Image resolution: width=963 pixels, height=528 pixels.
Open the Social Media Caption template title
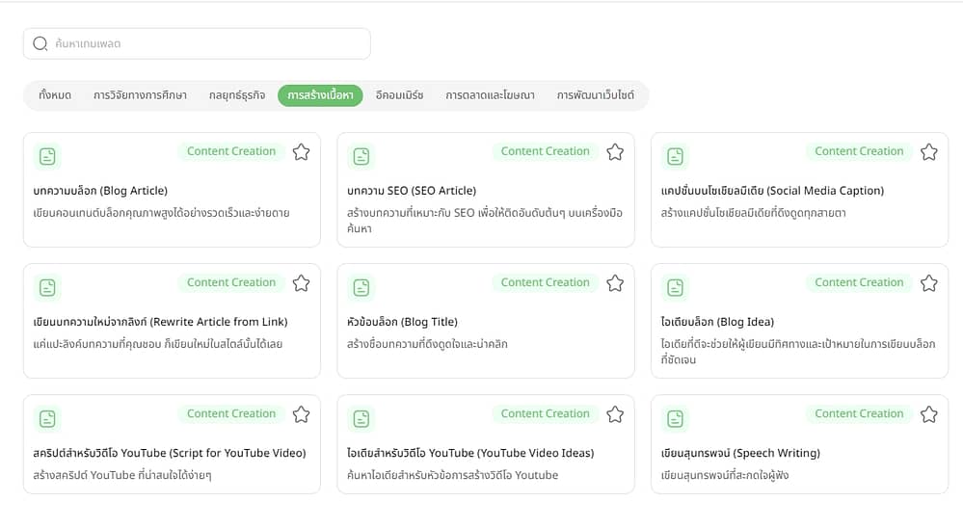(x=772, y=191)
